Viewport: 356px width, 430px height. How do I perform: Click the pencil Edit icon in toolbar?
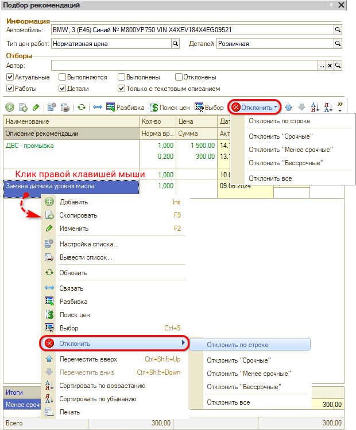pyautogui.click(x=36, y=108)
